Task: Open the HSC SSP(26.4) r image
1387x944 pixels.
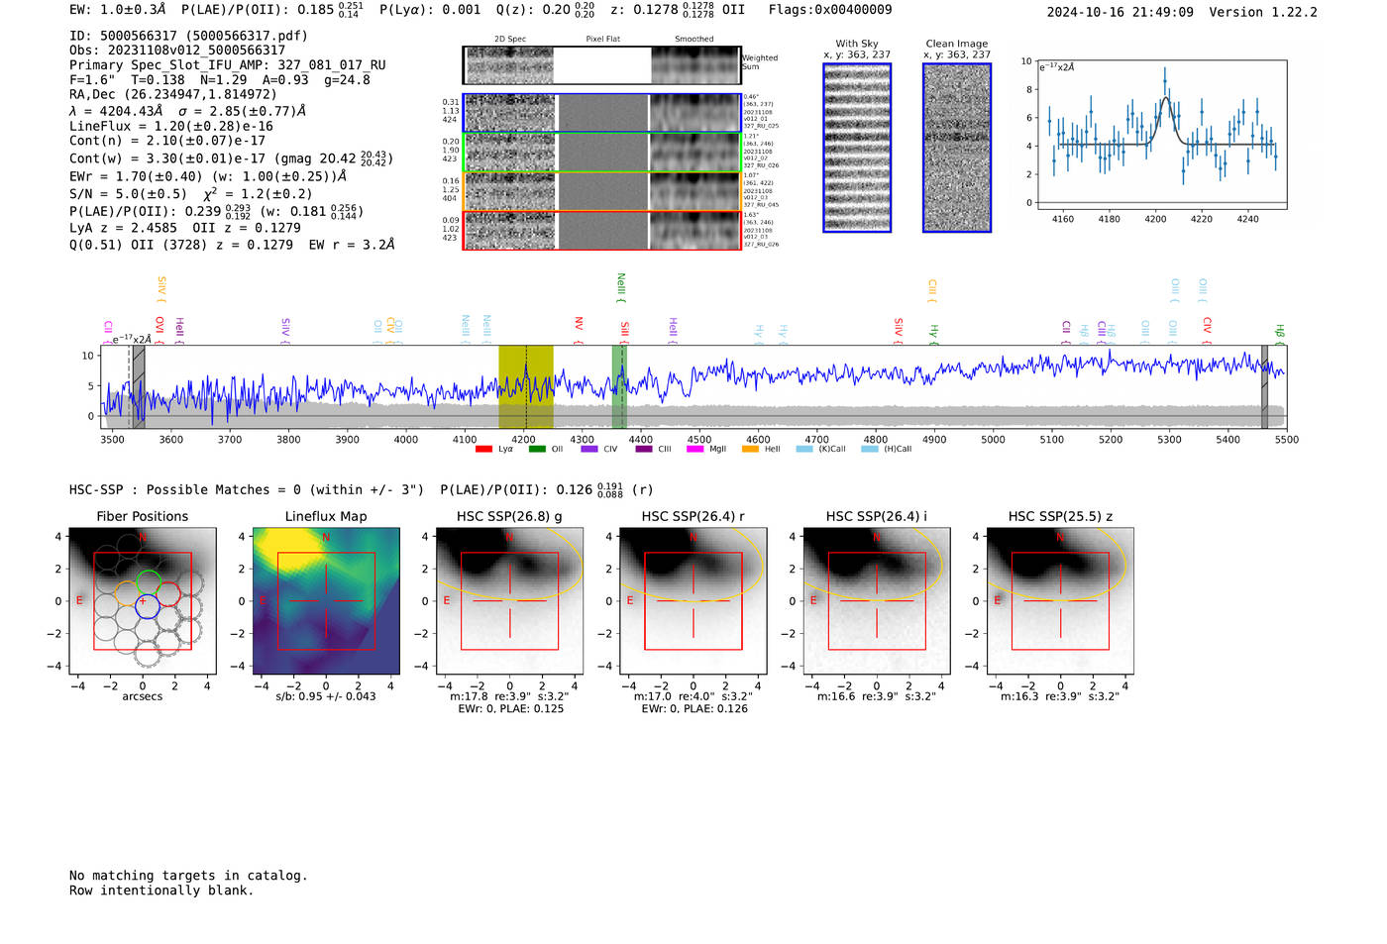Action: pyautogui.click(x=693, y=601)
